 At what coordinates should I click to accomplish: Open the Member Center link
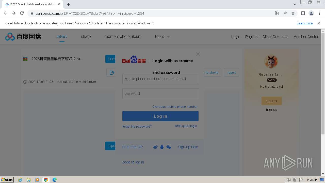pos(306,37)
